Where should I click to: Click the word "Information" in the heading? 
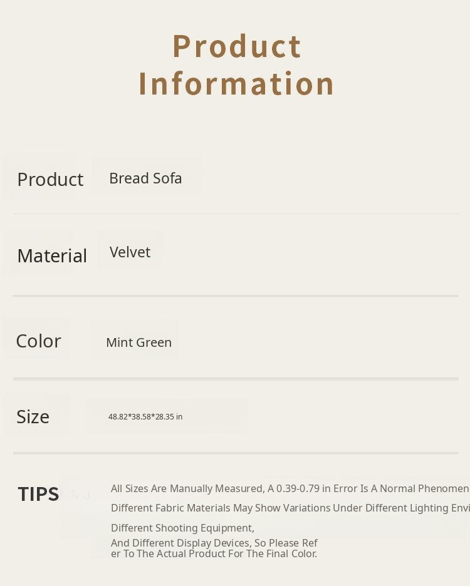[x=237, y=84]
